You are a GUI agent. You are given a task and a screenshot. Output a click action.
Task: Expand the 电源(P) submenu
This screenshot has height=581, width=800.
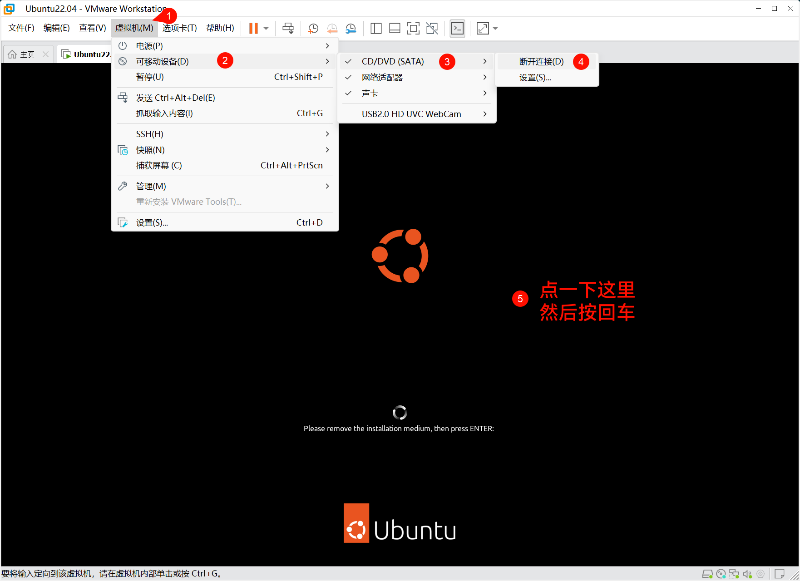pyautogui.click(x=225, y=46)
